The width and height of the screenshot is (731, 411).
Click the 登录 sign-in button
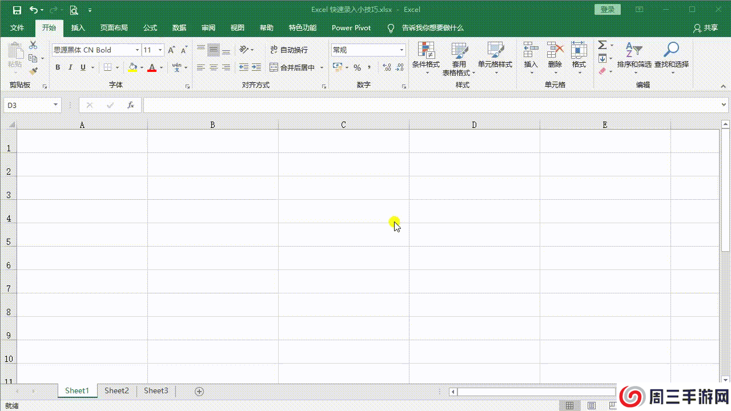[x=608, y=10]
